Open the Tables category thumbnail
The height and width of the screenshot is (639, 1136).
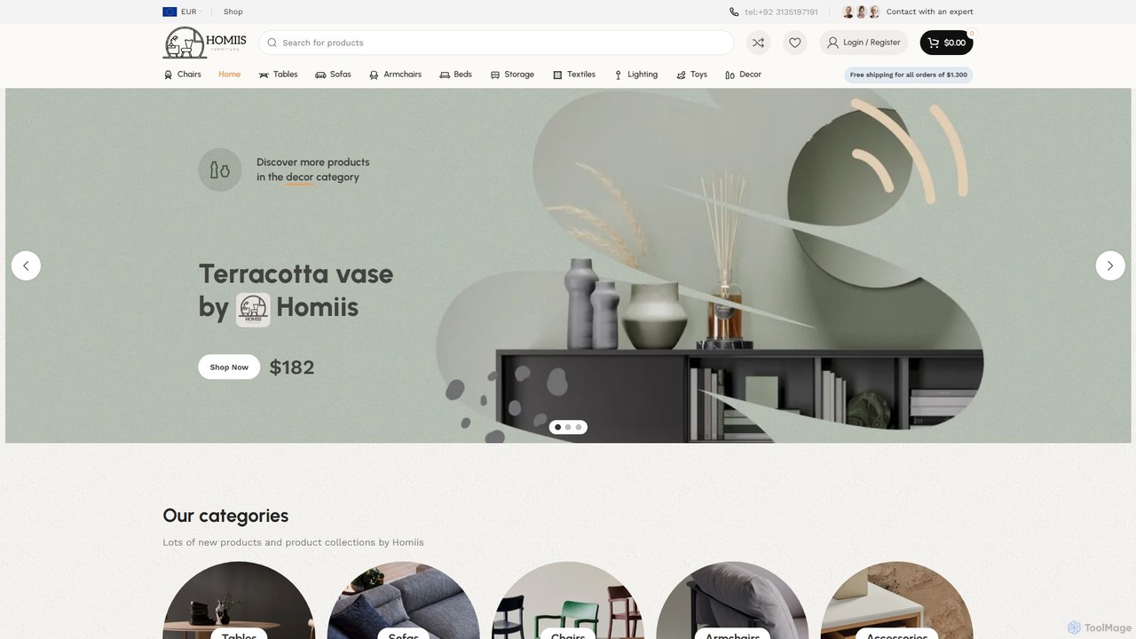pos(239,600)
